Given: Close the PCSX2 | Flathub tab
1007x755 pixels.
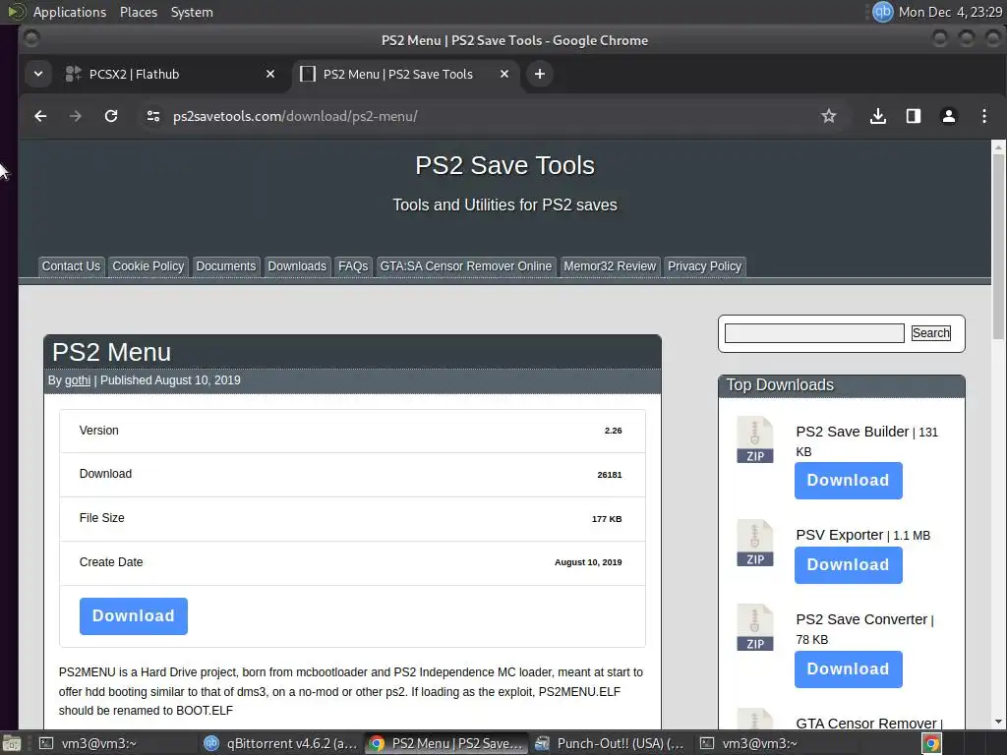Looking at the screenshot, I should (x=270, y=74).
